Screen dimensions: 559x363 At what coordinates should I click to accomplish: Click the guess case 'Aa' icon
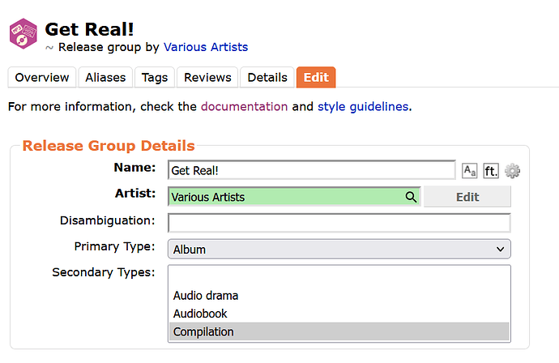pyautogui.click(x=469, y=171)
